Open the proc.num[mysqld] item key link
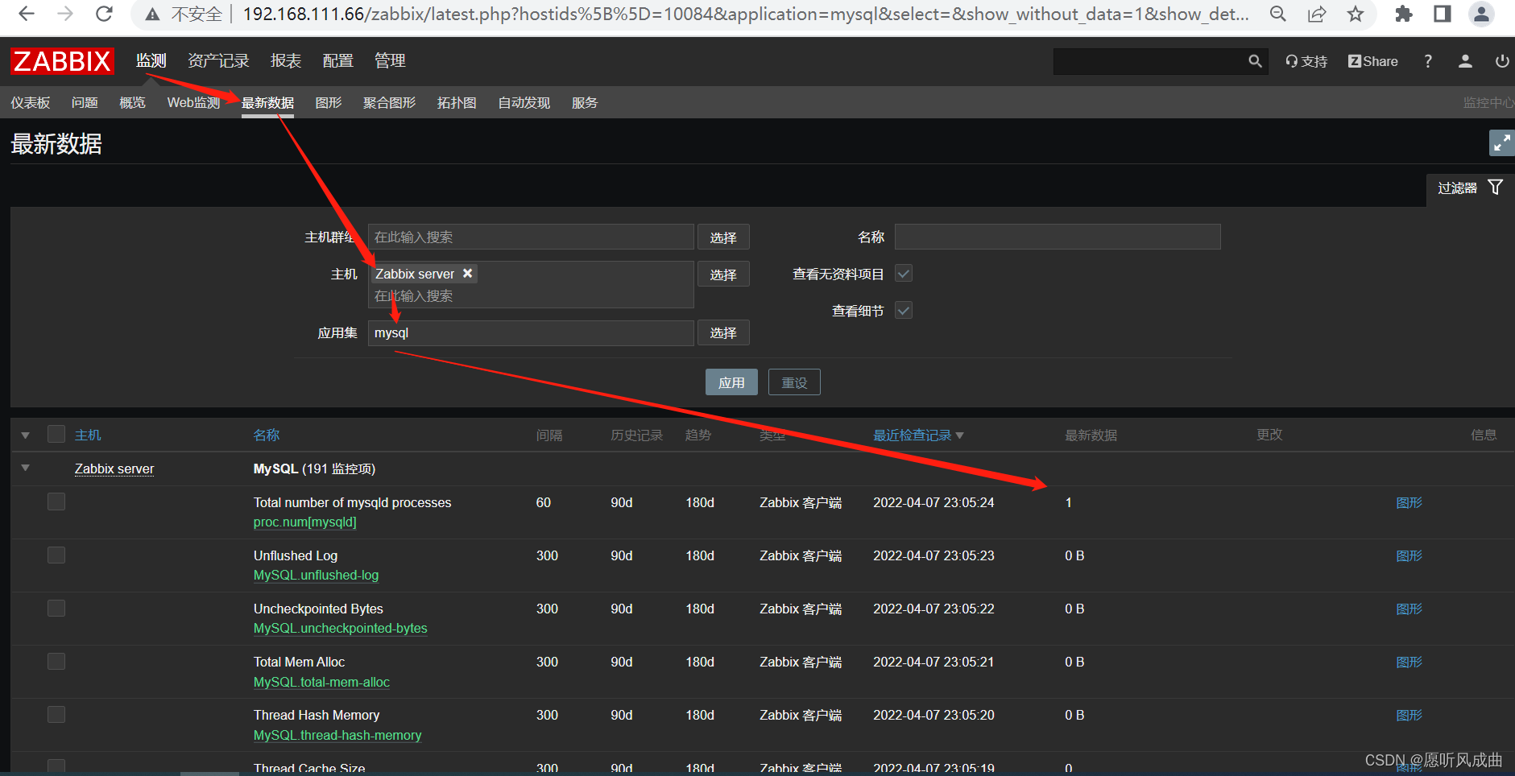Viewport: 1515px width, 776px height. pyautogui.click(x=304, y=522)
